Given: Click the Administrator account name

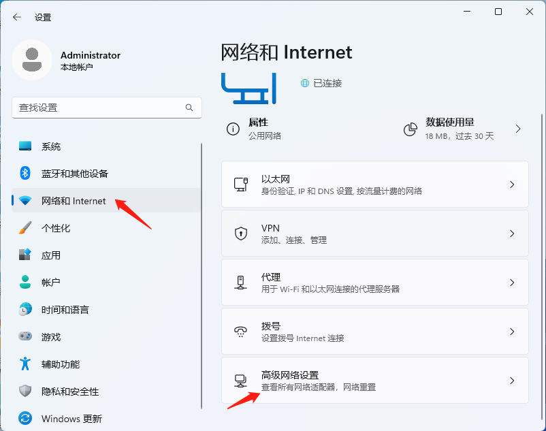Looking at the screenshot, I should click(x=91, y=55).
